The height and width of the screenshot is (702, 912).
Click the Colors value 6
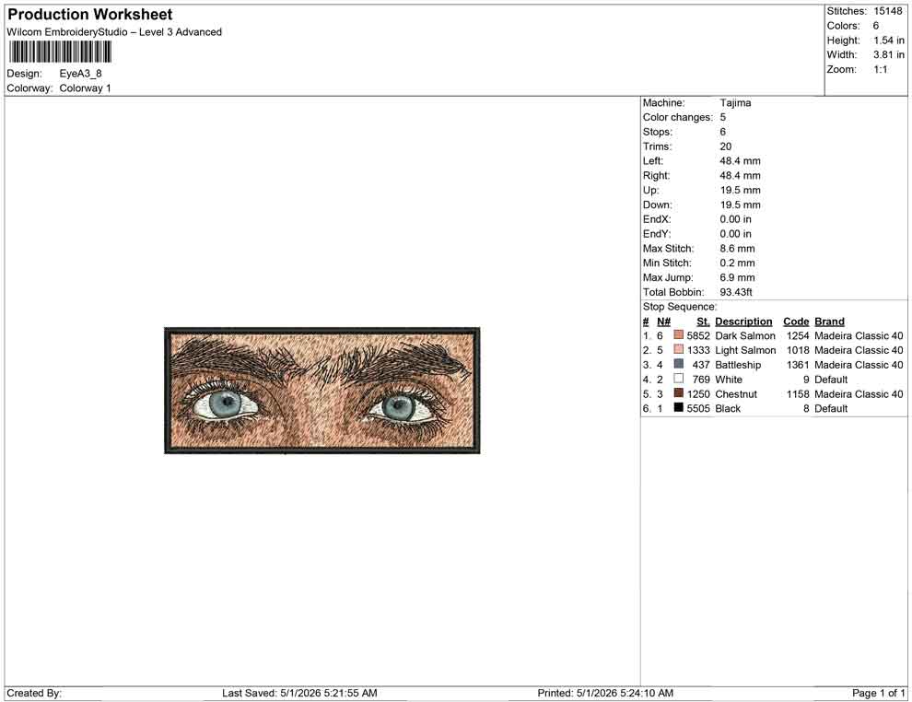click(x=875, y=26)
